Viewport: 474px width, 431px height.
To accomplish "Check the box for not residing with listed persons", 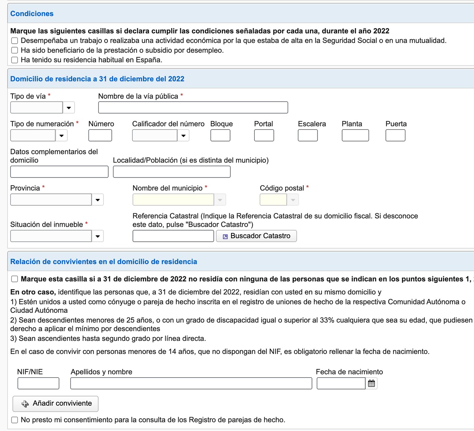I will (x=15, y=279).
